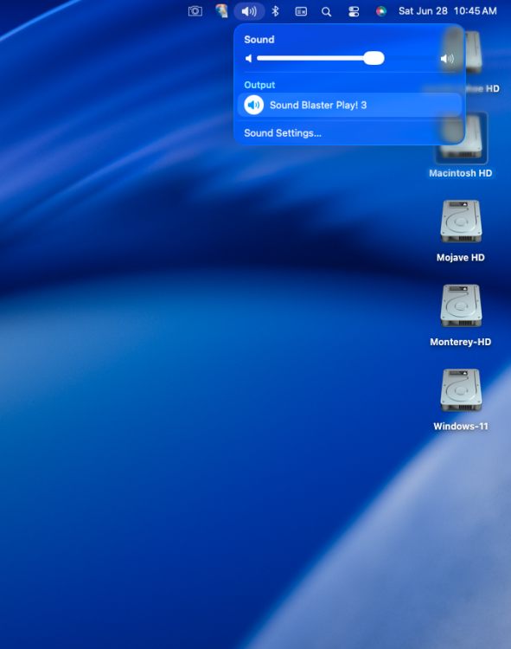
Task: Open the screenshot camera menu bar icon
Action: click(x=195, y=11)
